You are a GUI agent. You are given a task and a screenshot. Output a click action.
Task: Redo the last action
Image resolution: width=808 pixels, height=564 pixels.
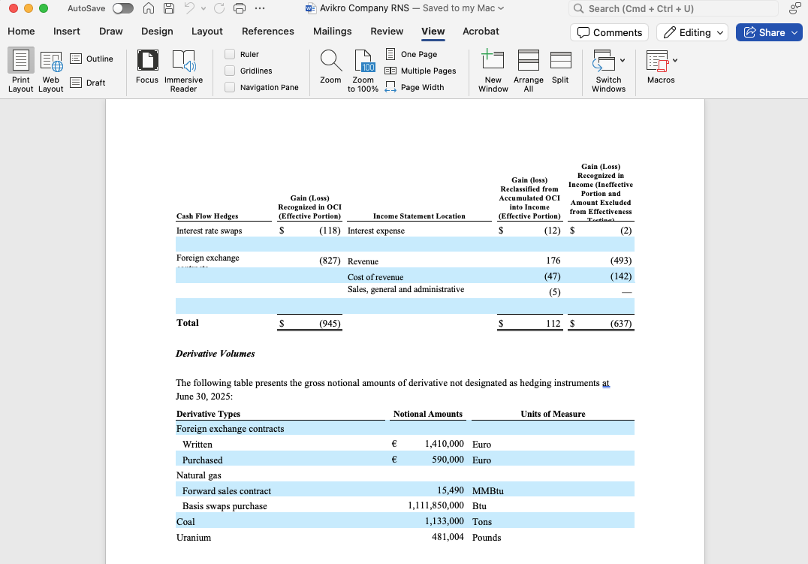pos(219,8)
